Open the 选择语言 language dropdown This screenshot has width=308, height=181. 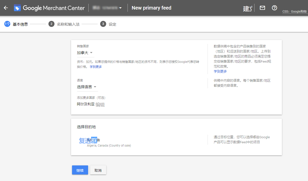(x=87, y=87)
